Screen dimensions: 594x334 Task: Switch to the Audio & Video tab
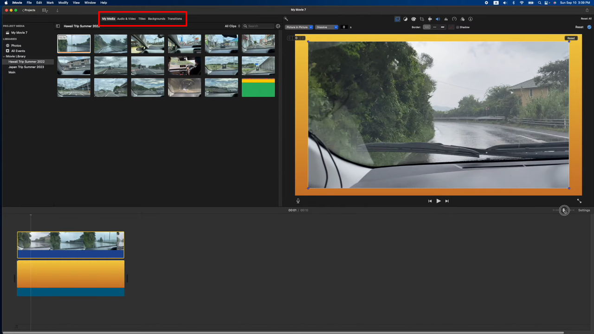(126, 19)
